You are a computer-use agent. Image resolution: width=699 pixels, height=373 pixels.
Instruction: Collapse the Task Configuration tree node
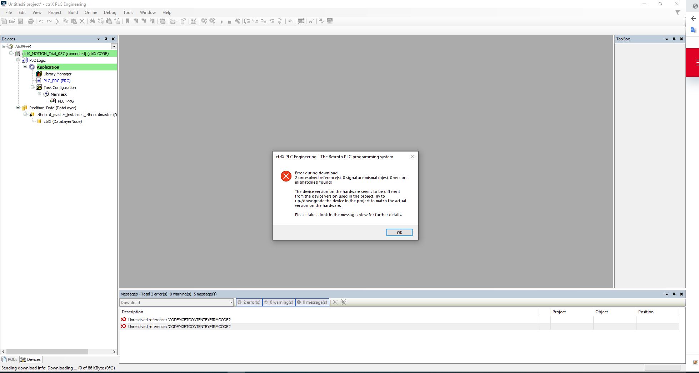(x=32, y=87)
